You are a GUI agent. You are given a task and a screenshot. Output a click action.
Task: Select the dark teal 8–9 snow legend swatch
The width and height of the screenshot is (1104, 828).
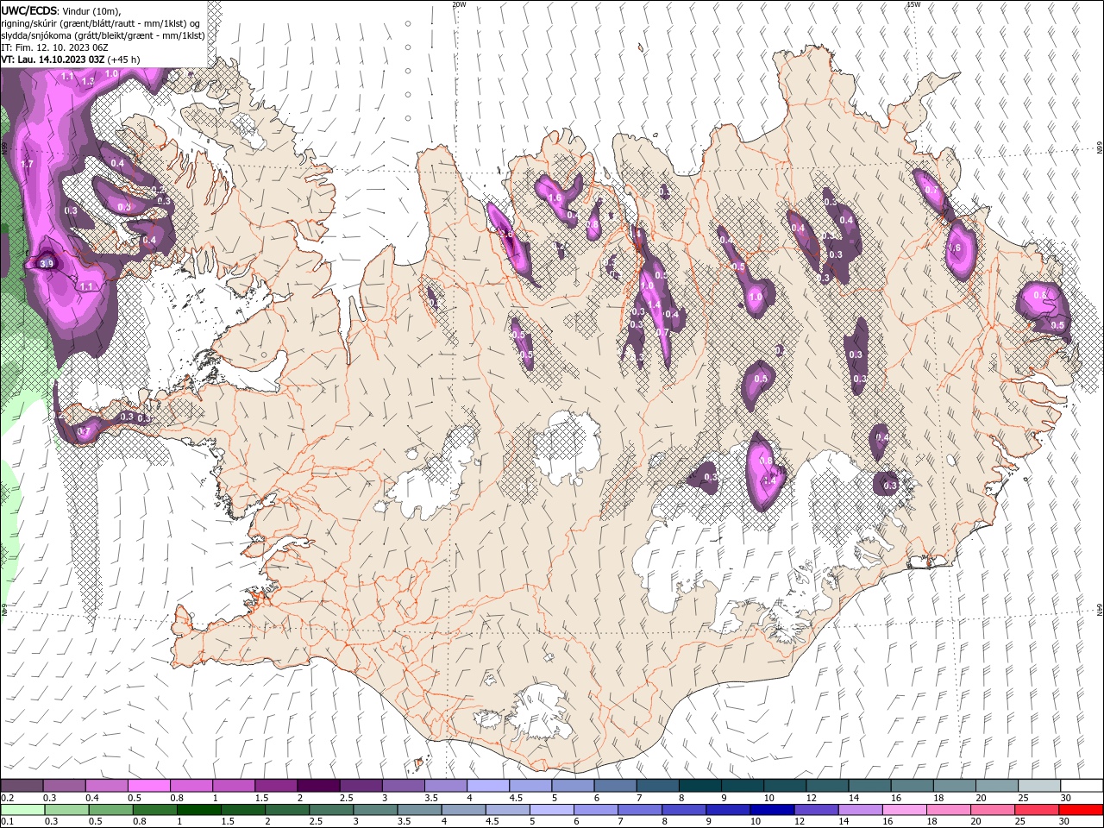[699, 785]
